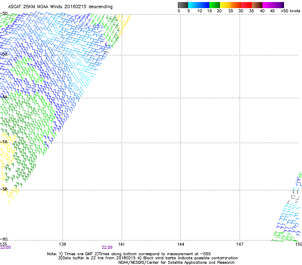
Task: Click the purple time label 23:00
Action: (x=6, y=247)
